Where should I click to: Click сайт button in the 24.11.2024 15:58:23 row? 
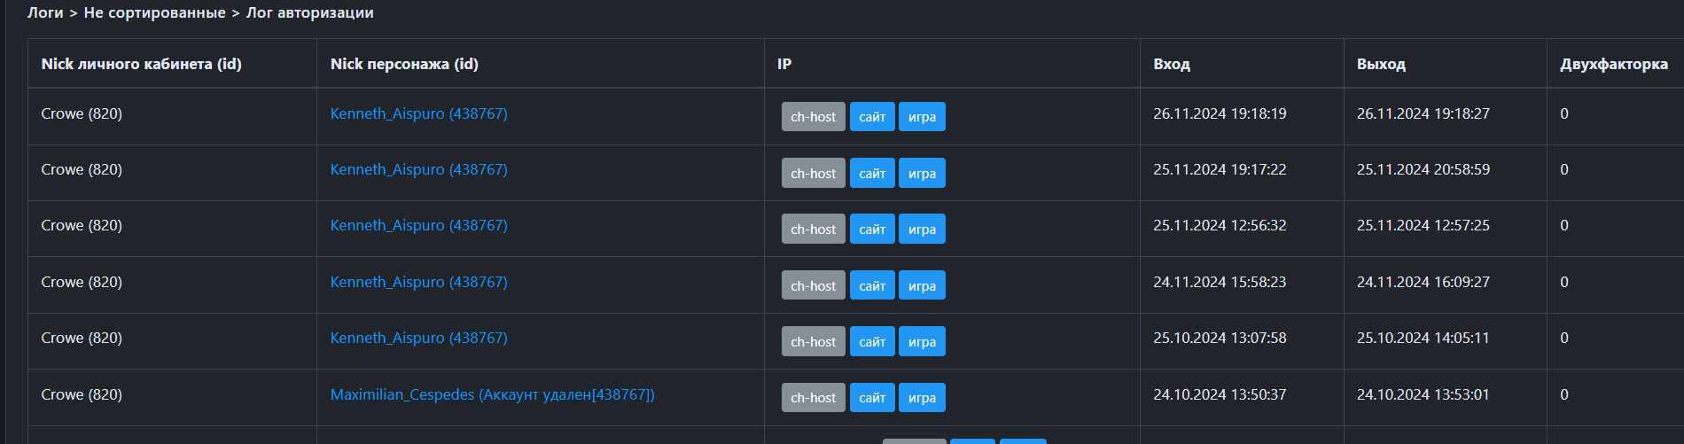pyautogui.click(x=872, y=285)
